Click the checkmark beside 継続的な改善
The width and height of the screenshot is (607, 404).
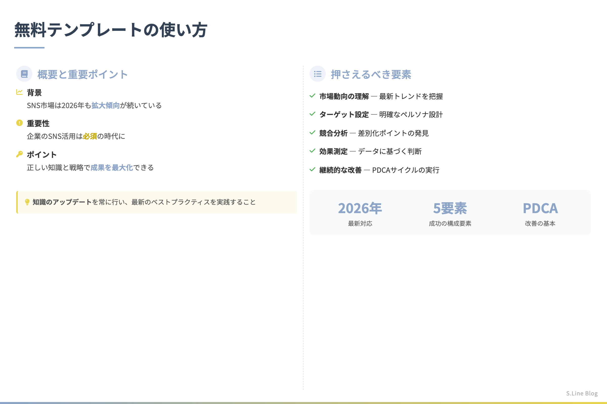coord(312,169)
